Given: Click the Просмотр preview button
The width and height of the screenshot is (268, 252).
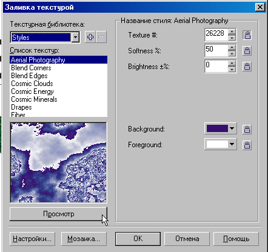Looking at the screenshot, I should point(58,214).
